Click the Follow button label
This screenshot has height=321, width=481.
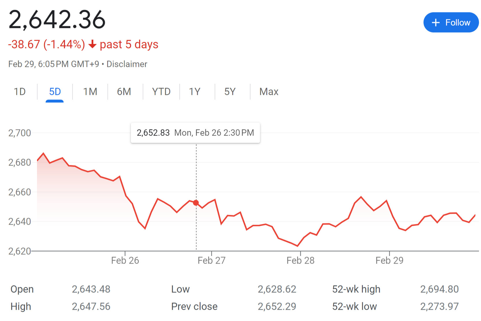458,22
